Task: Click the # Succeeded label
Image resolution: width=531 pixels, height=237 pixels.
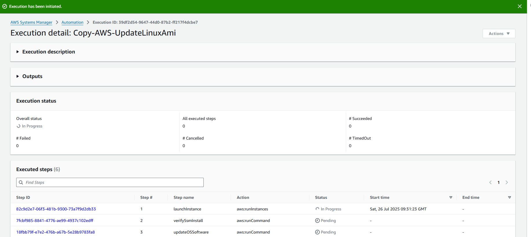Action: tap(360, 118)
